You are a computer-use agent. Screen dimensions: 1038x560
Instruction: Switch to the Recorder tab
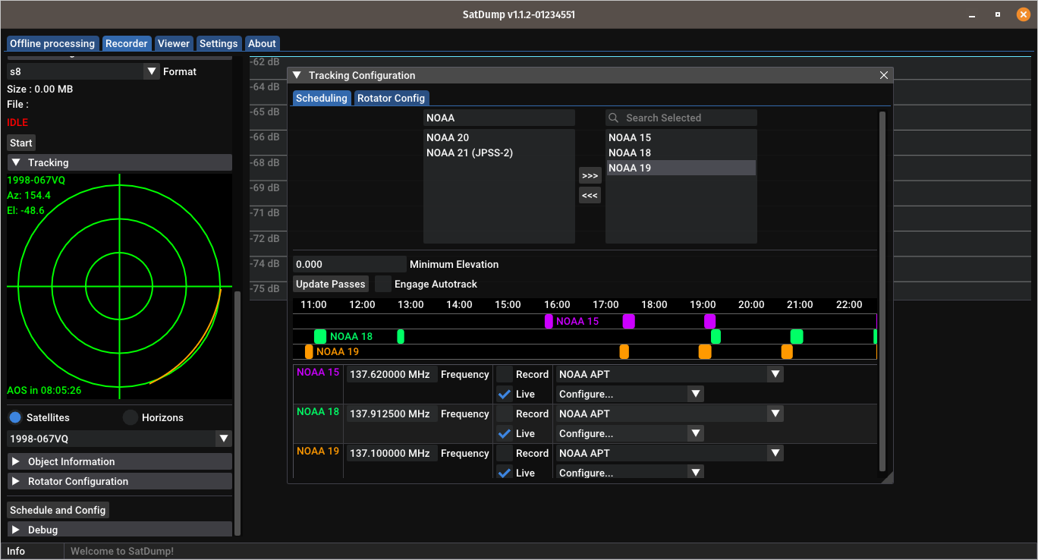pos(127,43)
